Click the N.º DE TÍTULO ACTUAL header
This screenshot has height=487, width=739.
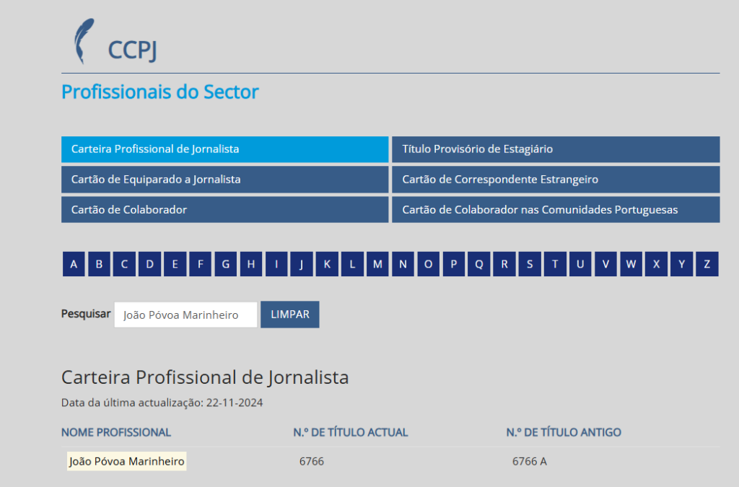coord(350,432)
